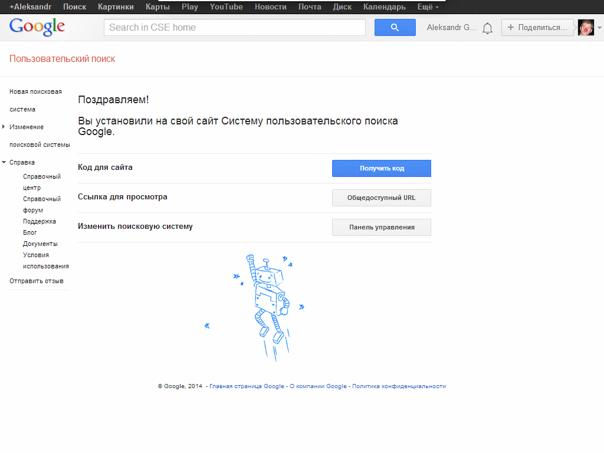Image resolution: width=604 pixels, height=453 pixels.
Task: Open Пользовательский поиск heading link
Action: (63, 59)
